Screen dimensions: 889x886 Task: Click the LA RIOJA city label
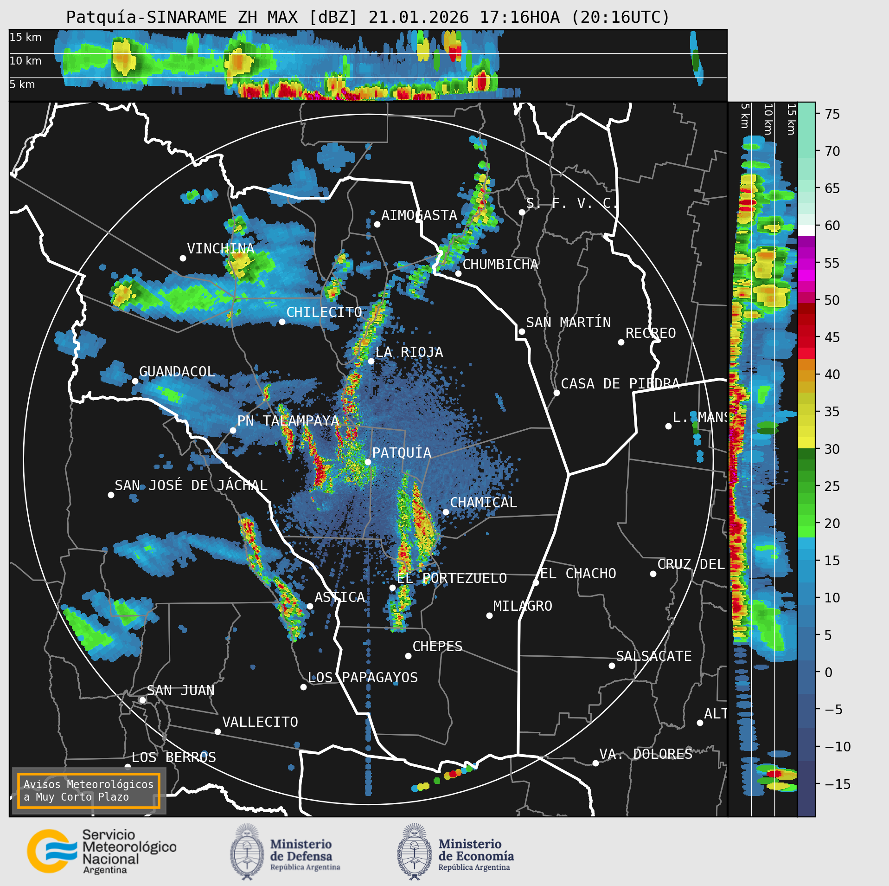[409, 352]
